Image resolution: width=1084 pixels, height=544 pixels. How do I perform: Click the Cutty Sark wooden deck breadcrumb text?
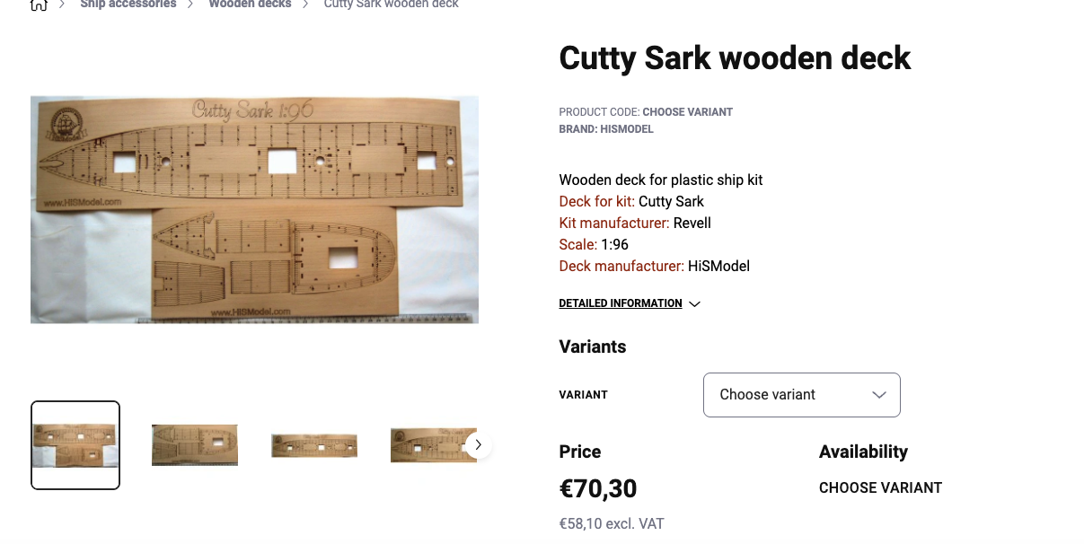tap(391, 4)
